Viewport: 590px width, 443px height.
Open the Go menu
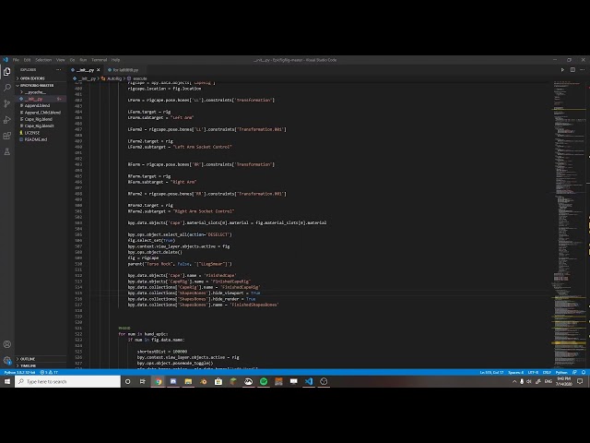(x=72, y=60)
